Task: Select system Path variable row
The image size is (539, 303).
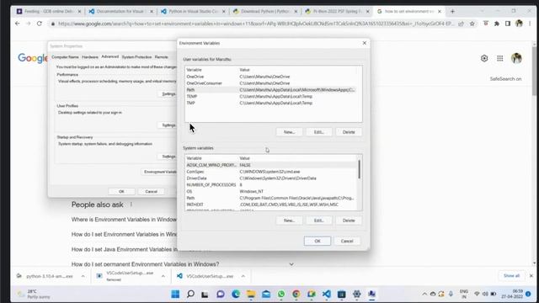Action: coord(271,198)
